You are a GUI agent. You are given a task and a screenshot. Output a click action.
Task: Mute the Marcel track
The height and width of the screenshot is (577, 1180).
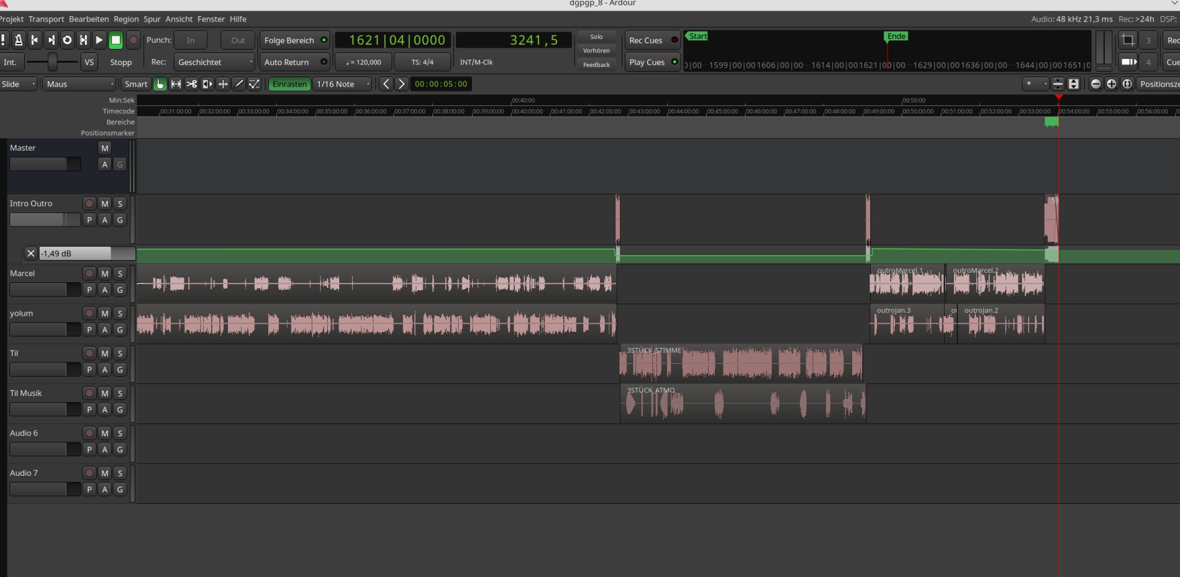pos(105,273)
